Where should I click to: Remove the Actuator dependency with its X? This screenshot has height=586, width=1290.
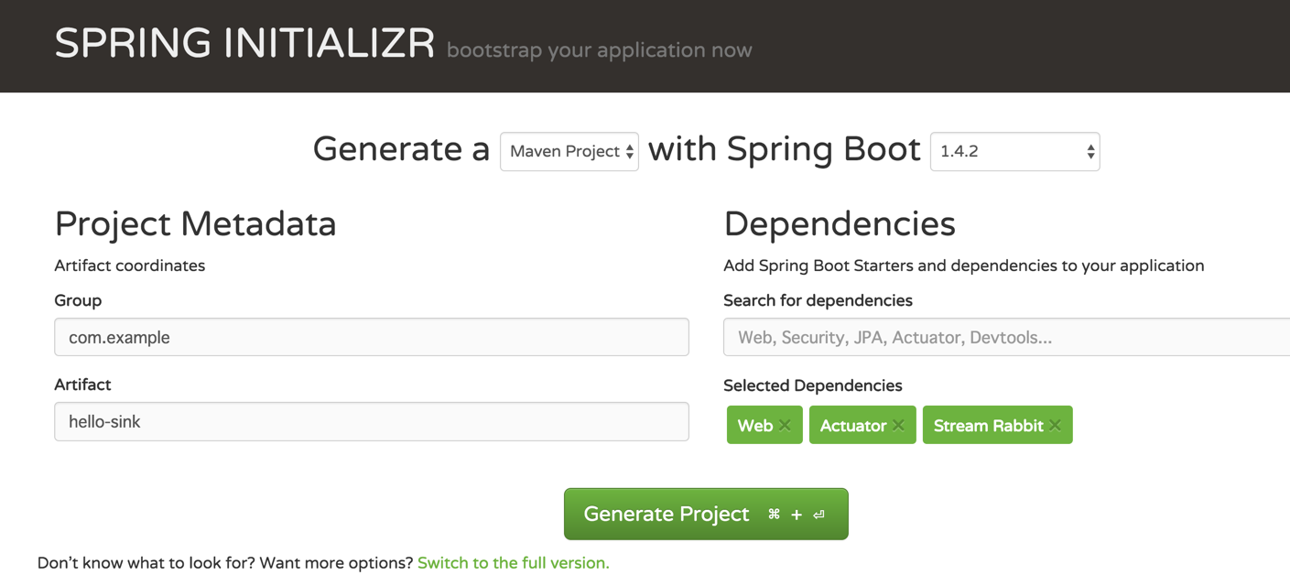click(898, 426)
